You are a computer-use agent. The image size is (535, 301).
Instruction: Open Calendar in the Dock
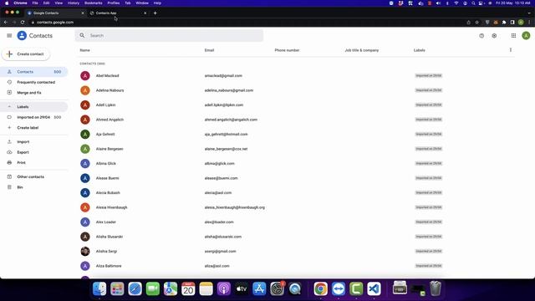(188, 288)
